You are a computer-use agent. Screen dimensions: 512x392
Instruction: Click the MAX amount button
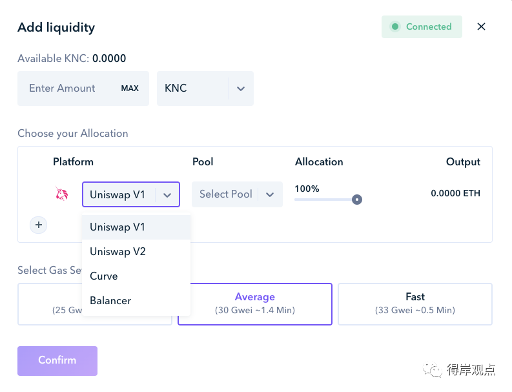[130, 88]
